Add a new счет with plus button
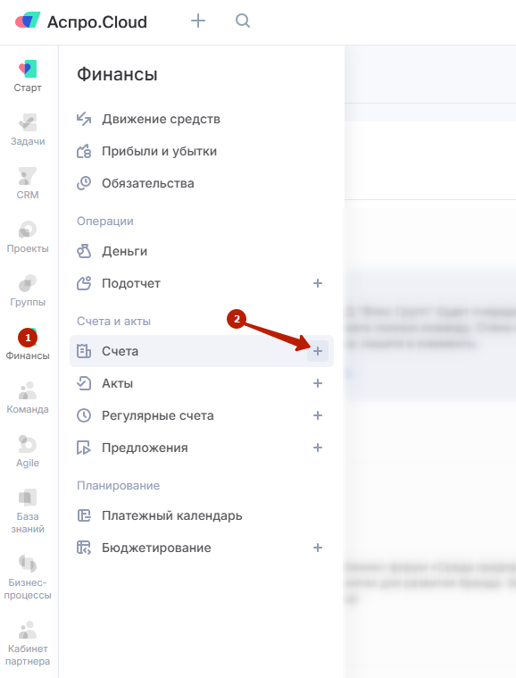Viewport: 516px width, 678px height. 318,351
